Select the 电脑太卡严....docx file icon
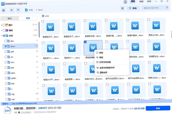The height and width of the screenshot is (114, 172). pyautogui.click(x=51, y=70)
